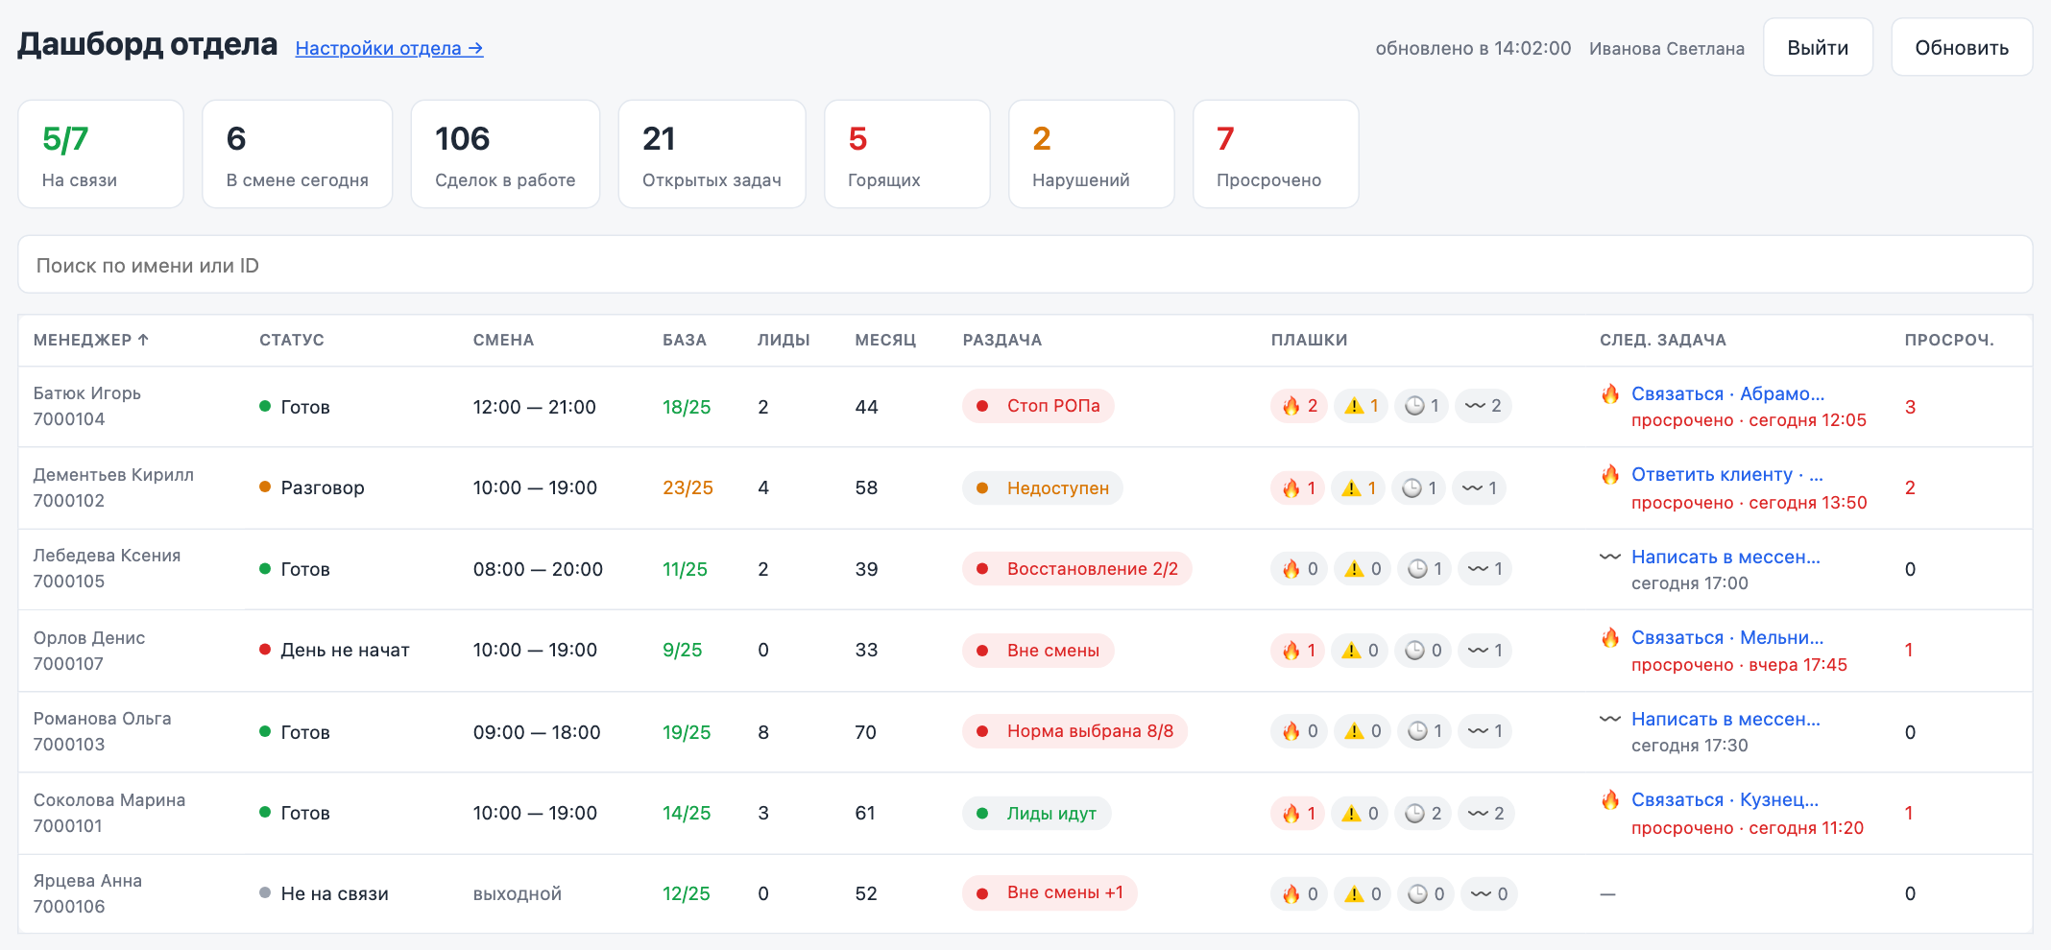The width and height of the screenshot is (2051, 950).
Task: Select the Просрочено summary card
Action: coord(1276,154)
